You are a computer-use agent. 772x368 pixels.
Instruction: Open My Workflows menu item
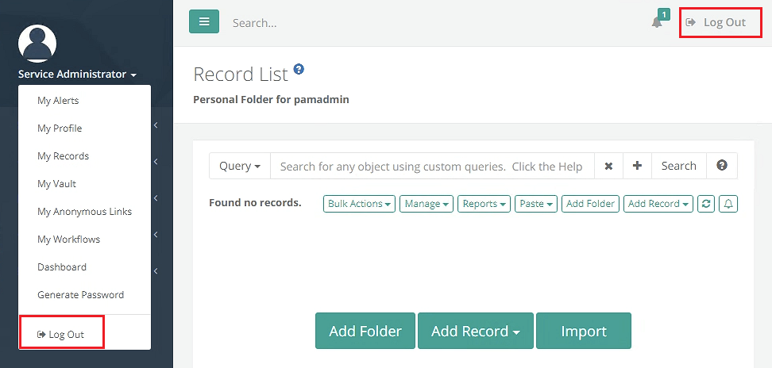(x=68, y=240)
